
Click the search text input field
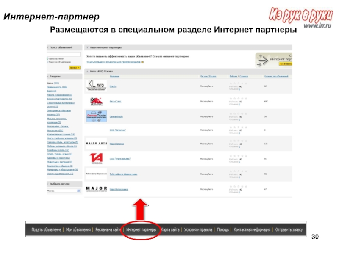(64, 55)
